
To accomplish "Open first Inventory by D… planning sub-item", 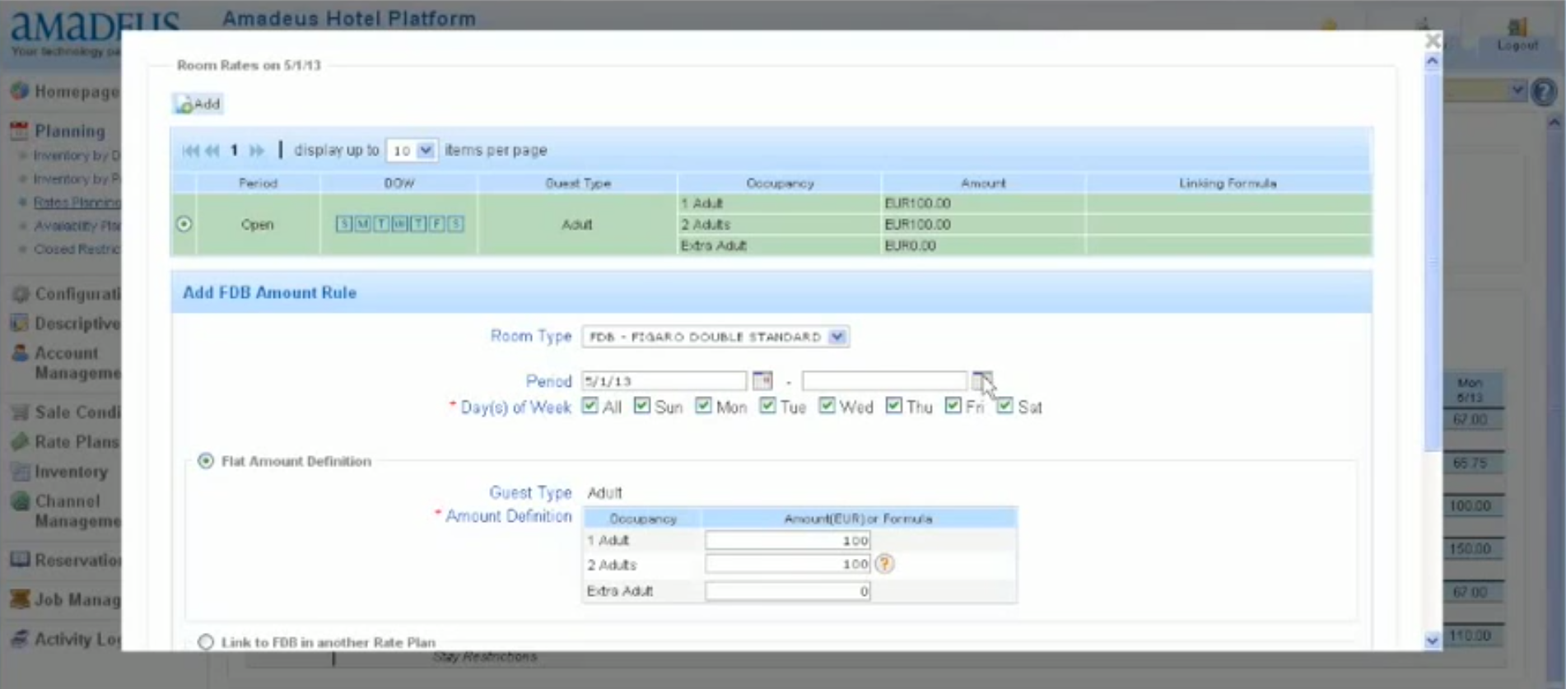I will tap(76, 156).
